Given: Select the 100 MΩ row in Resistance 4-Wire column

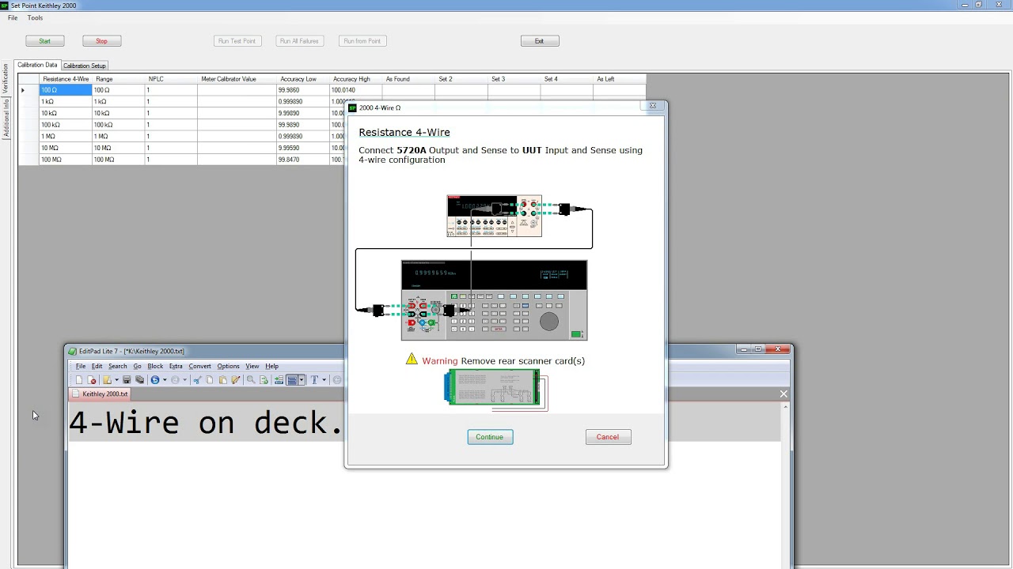Looking at the screenshot, I should coord(66,160).
